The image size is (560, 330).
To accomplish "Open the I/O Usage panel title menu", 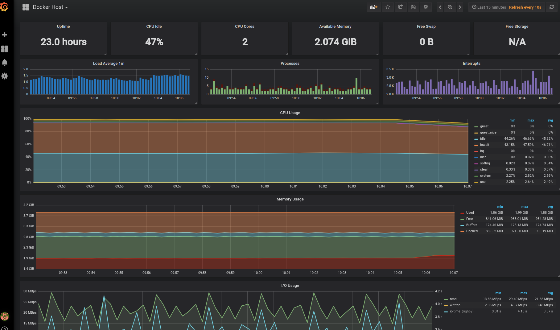I will pyautogui.click(x=290, y=286).
